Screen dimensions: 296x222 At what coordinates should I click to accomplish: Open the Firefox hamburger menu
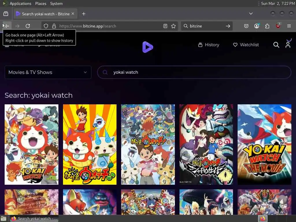(x=289, y=26)
